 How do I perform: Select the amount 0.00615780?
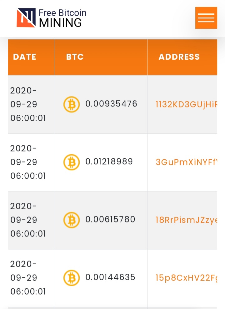click(x=110, y=219)
